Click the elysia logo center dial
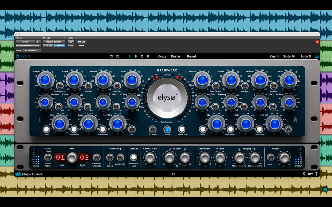This screenshot has height=207, width=332. (167, 97)
